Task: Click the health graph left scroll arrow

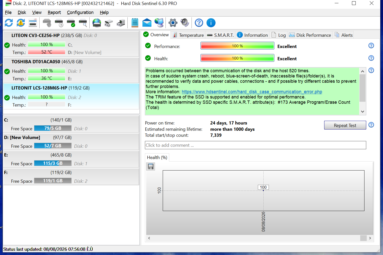Action: [149, 238]
